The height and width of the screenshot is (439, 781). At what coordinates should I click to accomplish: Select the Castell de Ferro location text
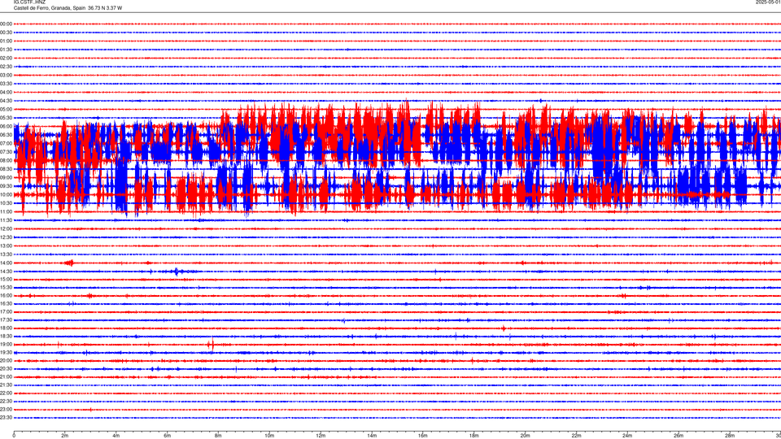click(x=68, y=8)
